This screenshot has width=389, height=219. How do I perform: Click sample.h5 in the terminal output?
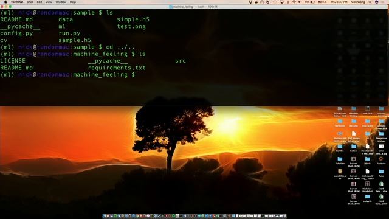coord(75,40)
